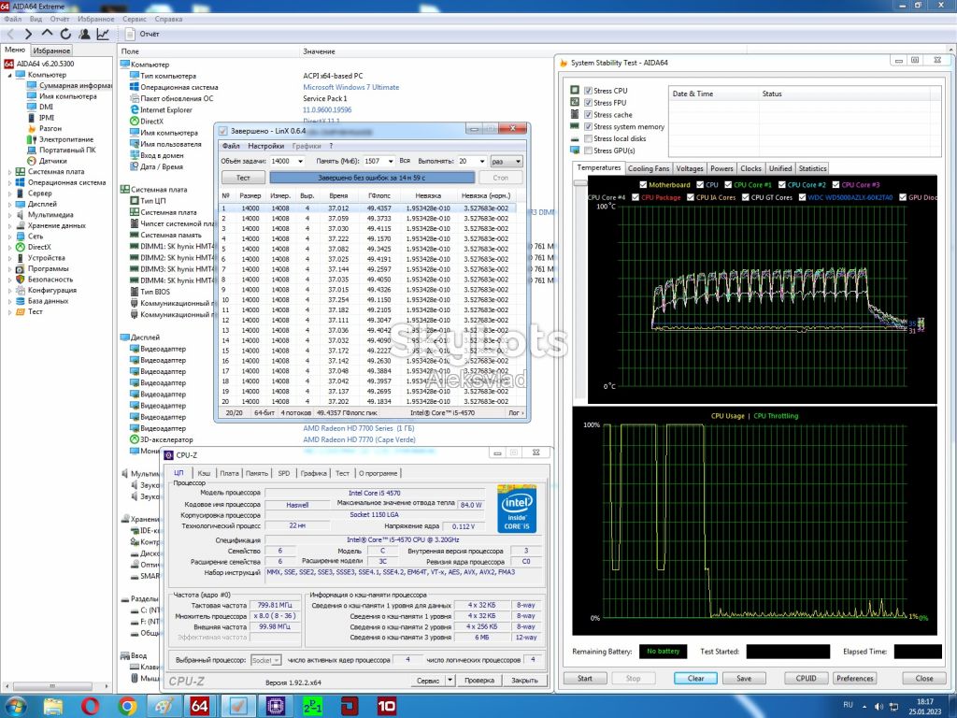Open the Память (МиБ) dropdown in LinX
Image resolution: width=957 pixels, height=718 pixels.
point(391,161)
